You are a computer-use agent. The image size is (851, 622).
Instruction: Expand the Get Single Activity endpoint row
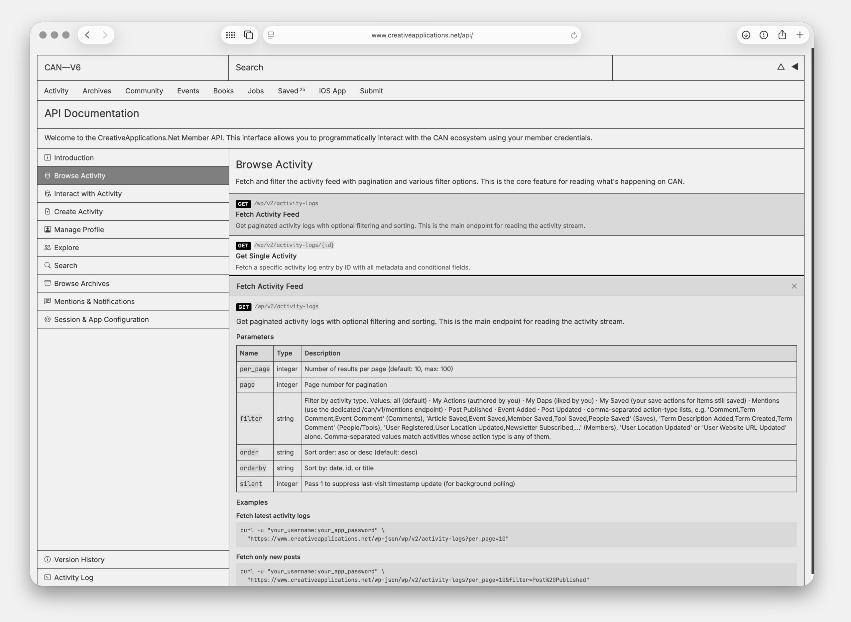517,256
